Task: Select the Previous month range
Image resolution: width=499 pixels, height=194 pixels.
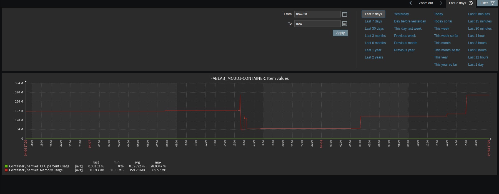Action: click(405, 43)
